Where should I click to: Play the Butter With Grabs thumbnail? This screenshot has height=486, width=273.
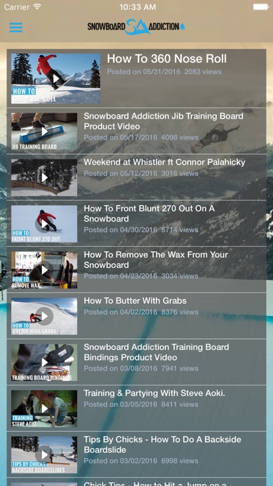point(44,316)
